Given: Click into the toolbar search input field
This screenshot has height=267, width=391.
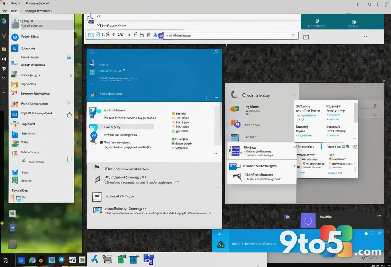Looking at the screenshot, I should (231, 36).
